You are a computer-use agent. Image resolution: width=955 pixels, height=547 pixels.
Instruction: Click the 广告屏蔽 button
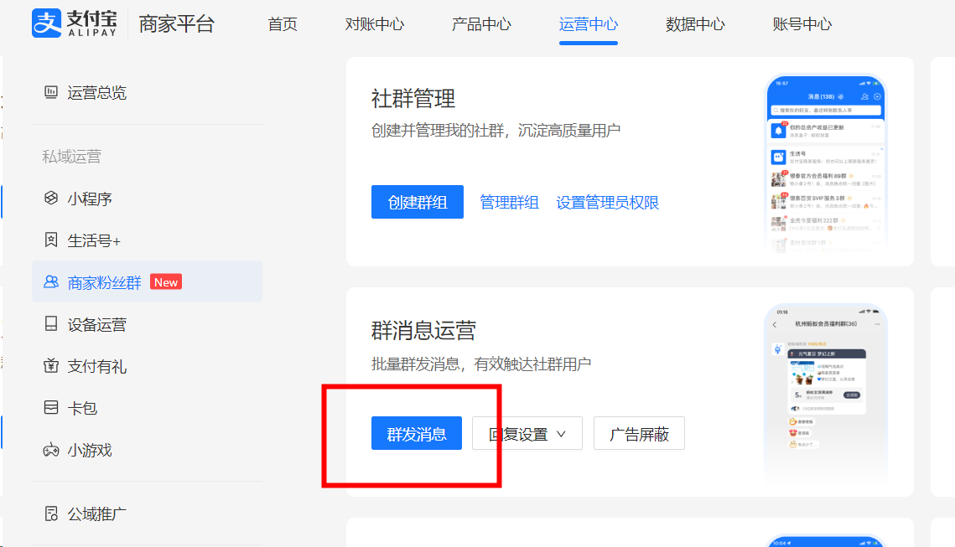(639, 434)
